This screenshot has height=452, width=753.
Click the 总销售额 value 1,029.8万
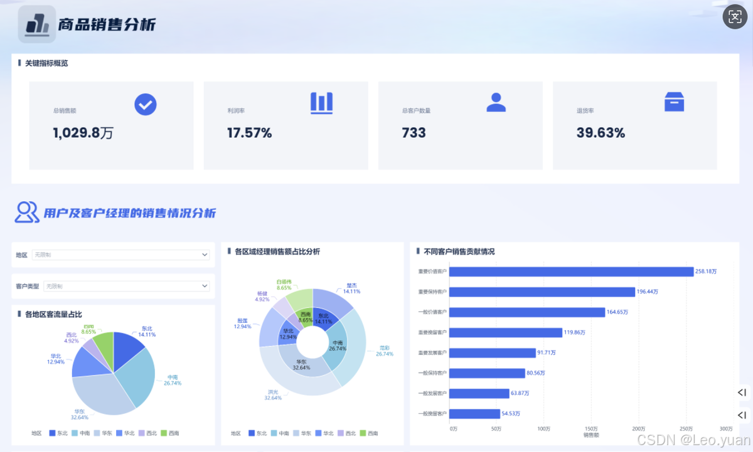point(83,133)
